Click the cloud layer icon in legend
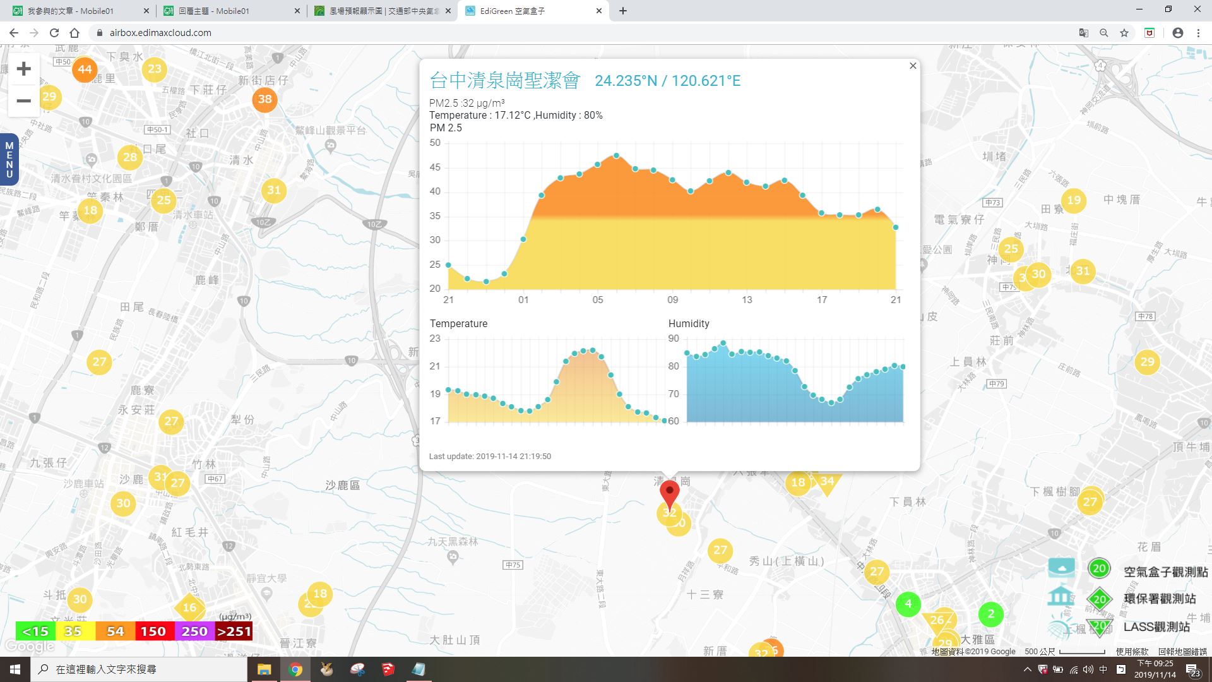Image resolution: width=1212 pixels, height=682 pixels. click(x=1061, y=568)
